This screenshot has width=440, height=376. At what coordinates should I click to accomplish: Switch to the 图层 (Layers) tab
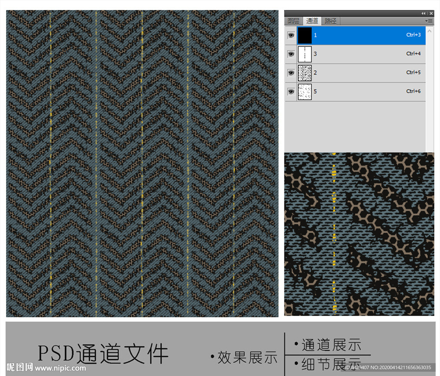click(293, 21)
